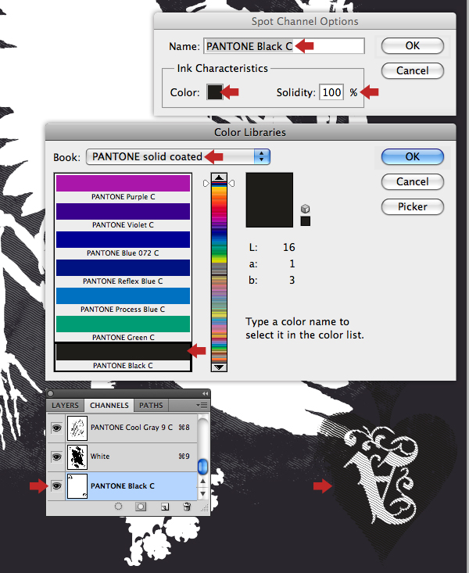
Task: Switch to the CHANNELS tab
Action: (x=109, y=405)
